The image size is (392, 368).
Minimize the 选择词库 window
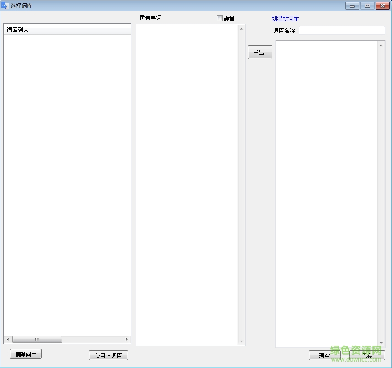(x=353, y=6)
